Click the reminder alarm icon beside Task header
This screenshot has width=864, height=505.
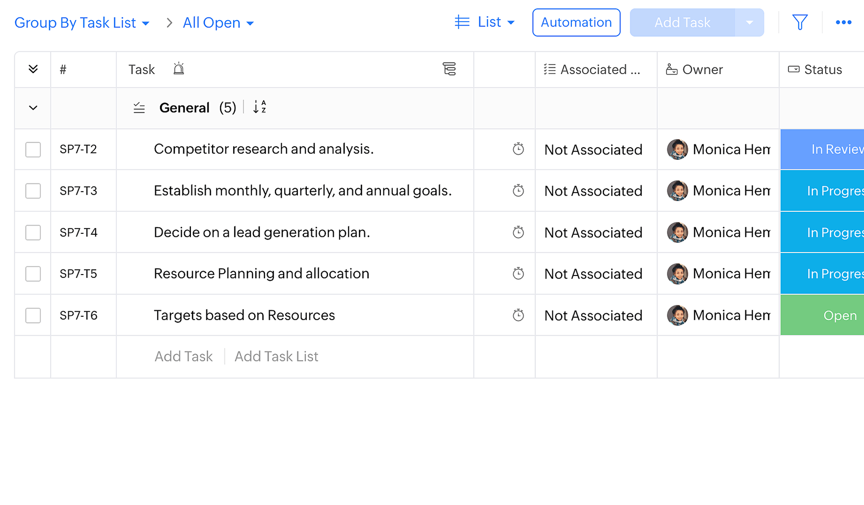[179, 69]
